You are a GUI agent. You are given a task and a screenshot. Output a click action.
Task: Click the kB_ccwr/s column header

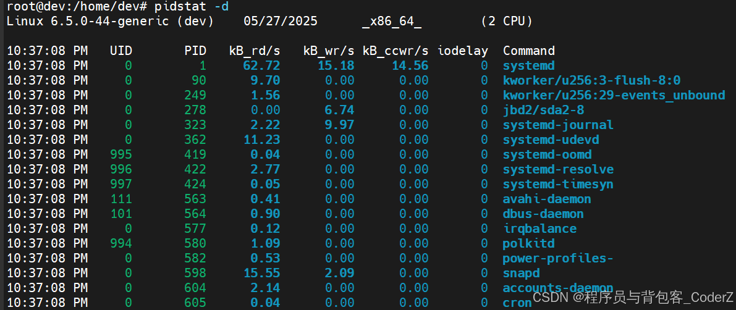(x=395, y=51)
